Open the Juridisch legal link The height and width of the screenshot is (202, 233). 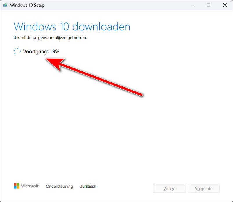click(x=88, y=187)
